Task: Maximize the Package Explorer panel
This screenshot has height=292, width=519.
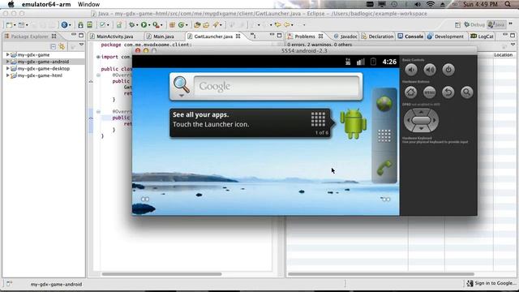Action: pyautogui.click(x=81, y=36)
